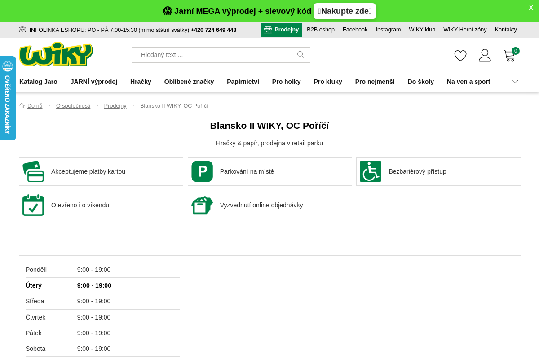
Task: Click the wheelchair accessibility icon
Action: 371,171
